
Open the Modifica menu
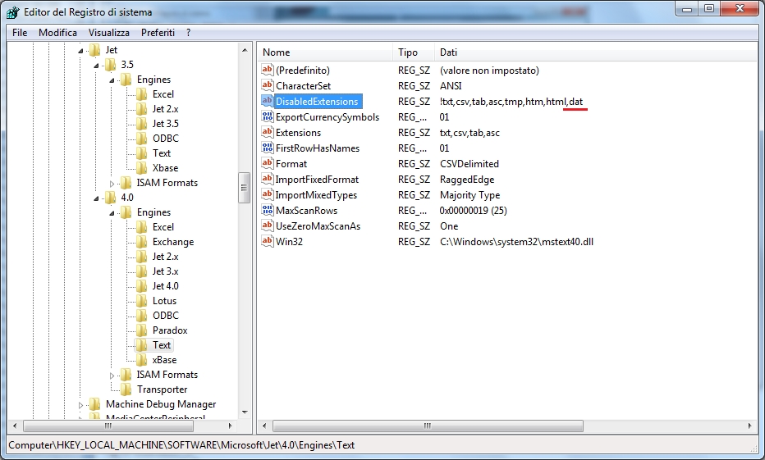click(57, 33)
